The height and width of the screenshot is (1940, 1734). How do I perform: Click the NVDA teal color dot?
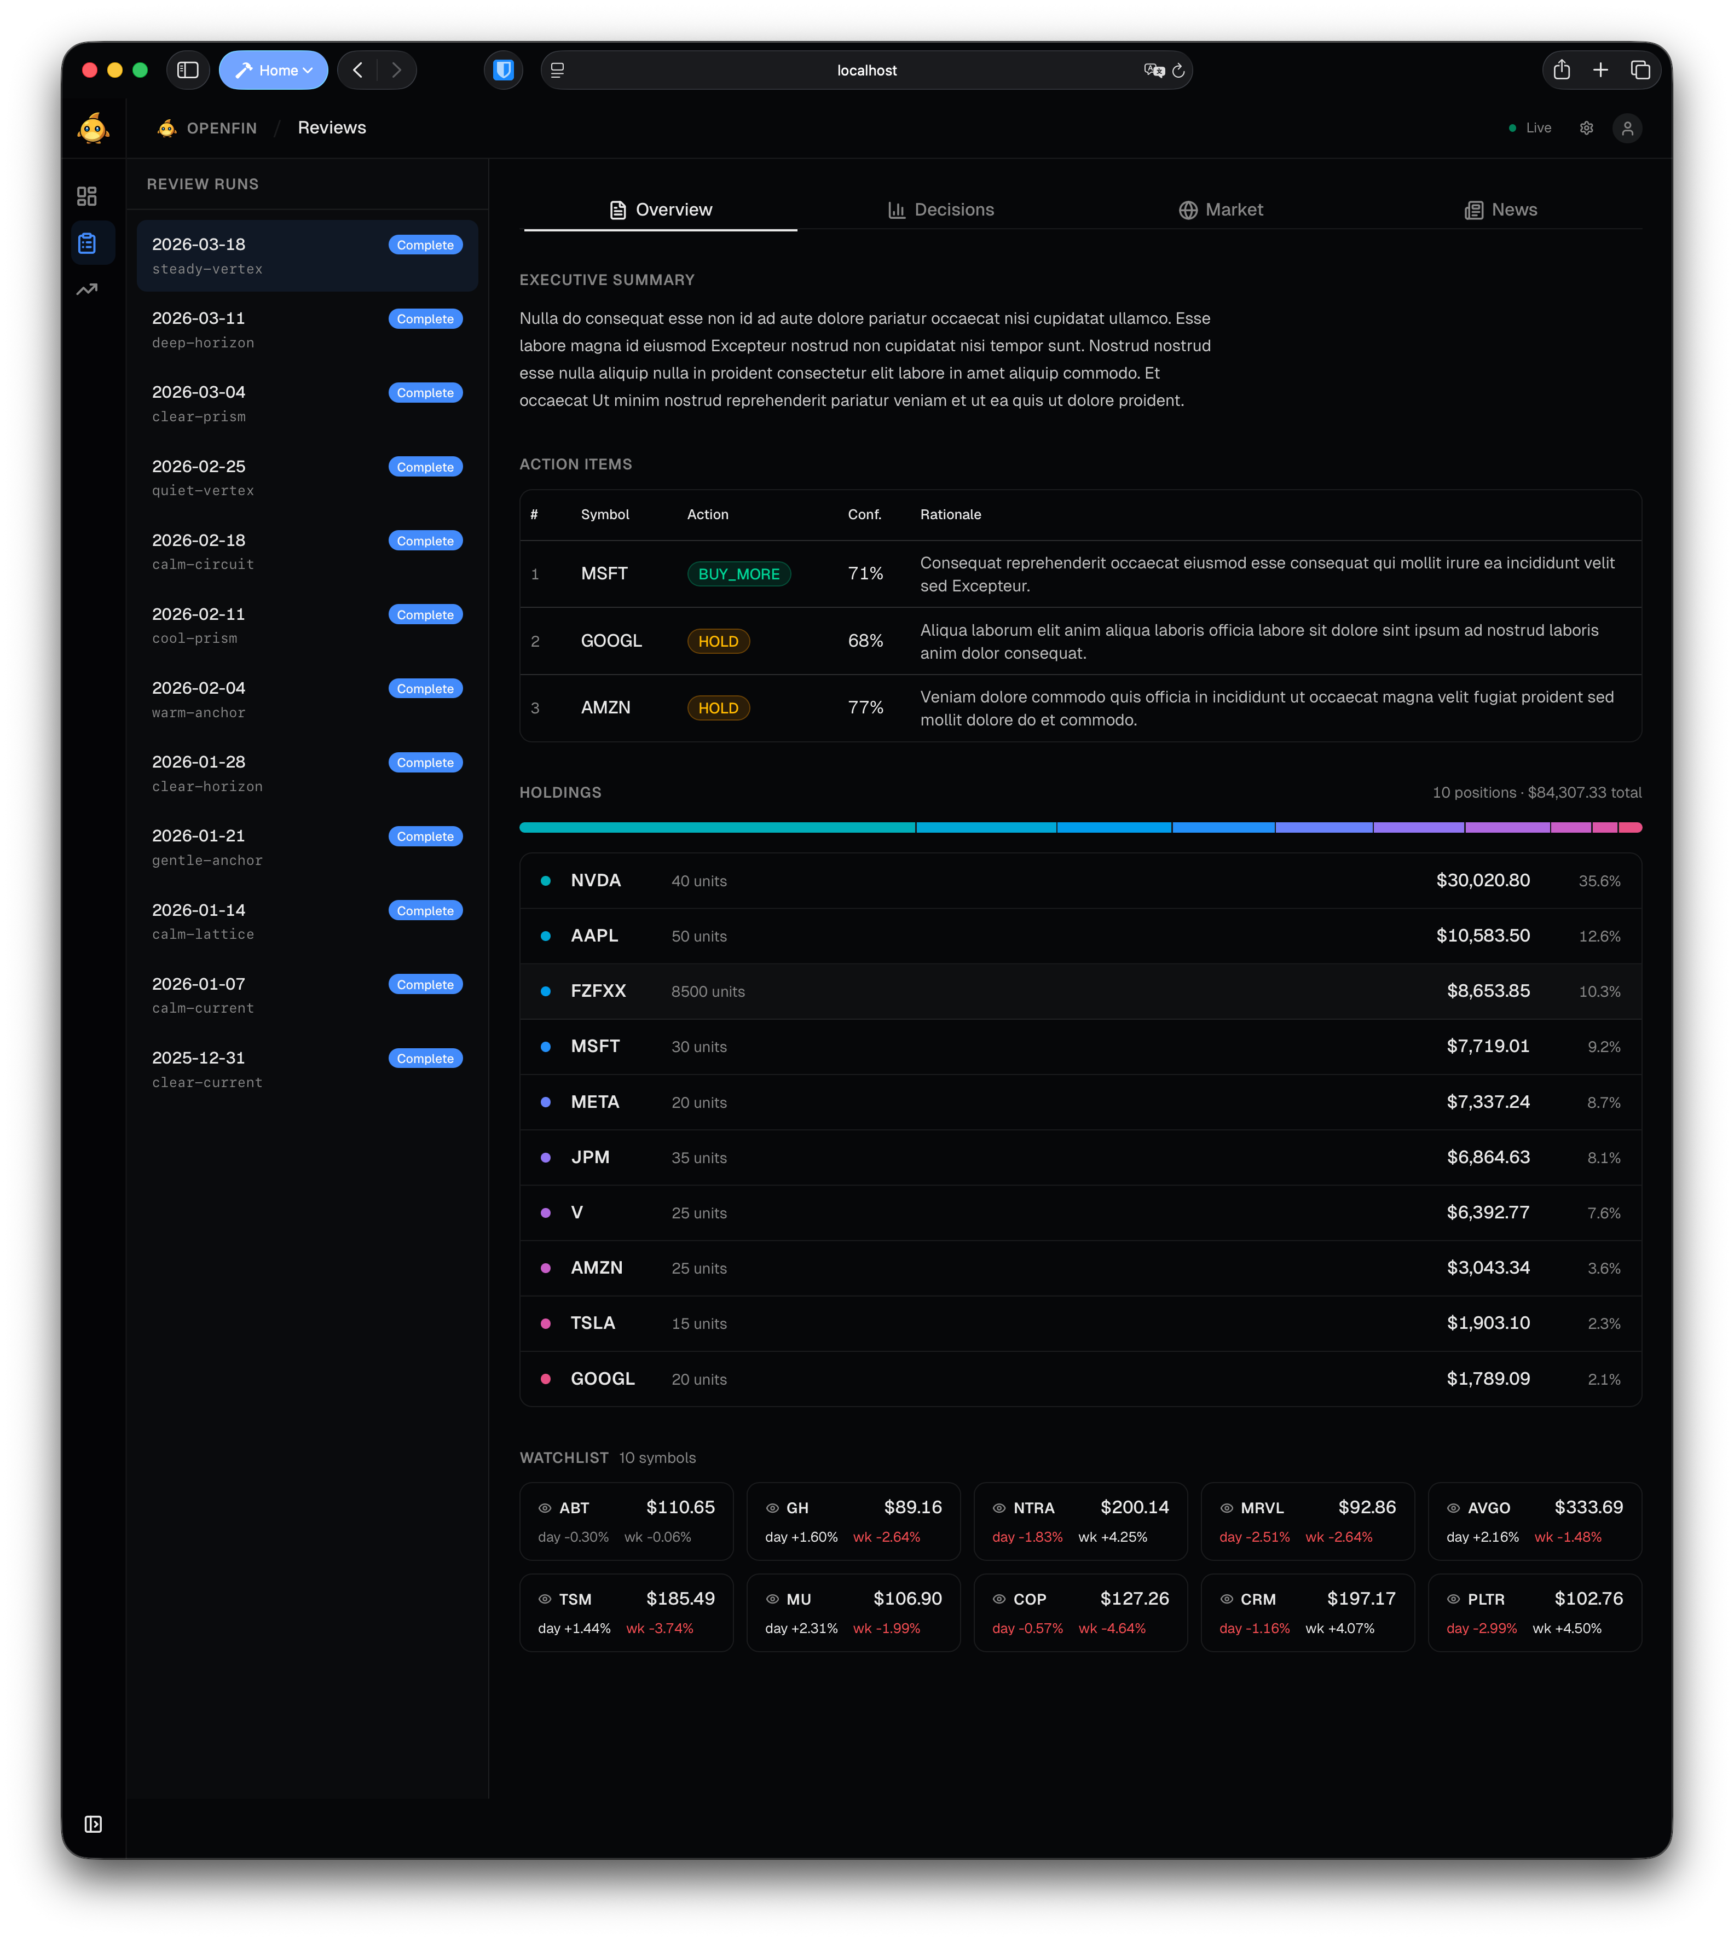coord(546,881)
